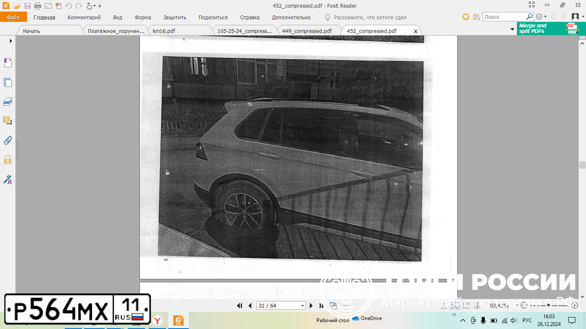Save the document using the floppy icon
The width and height of the screenshot is (586, 329).
click(27, 6)
